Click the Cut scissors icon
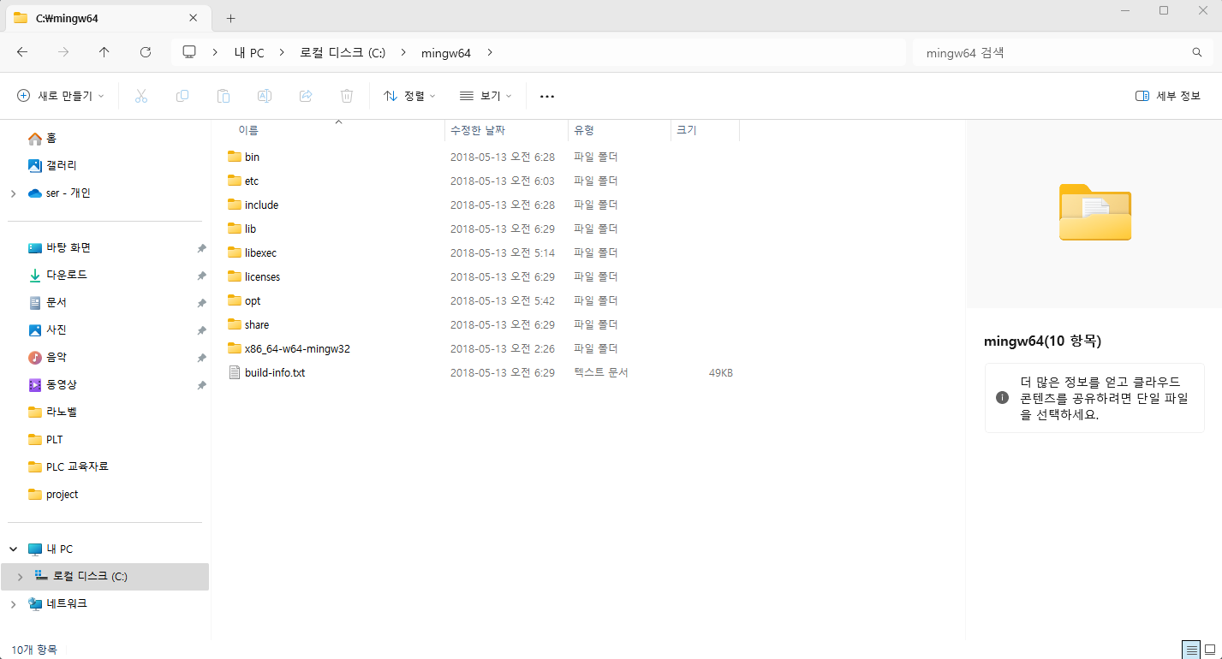The height and width of the screenshot is (659, 1222). click(x=141, y=96)
